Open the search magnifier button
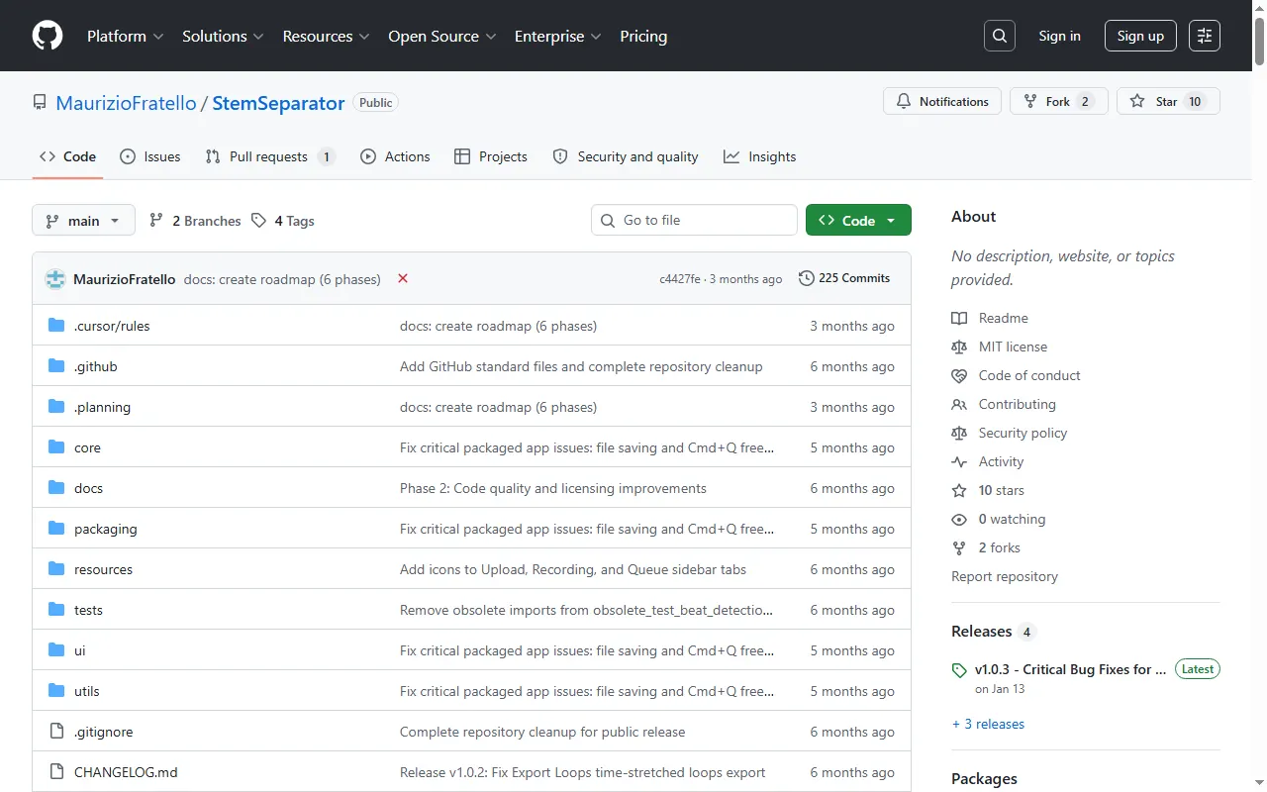 point(1000,36)
